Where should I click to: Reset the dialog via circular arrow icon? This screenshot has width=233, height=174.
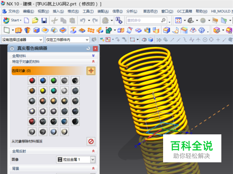88,49
